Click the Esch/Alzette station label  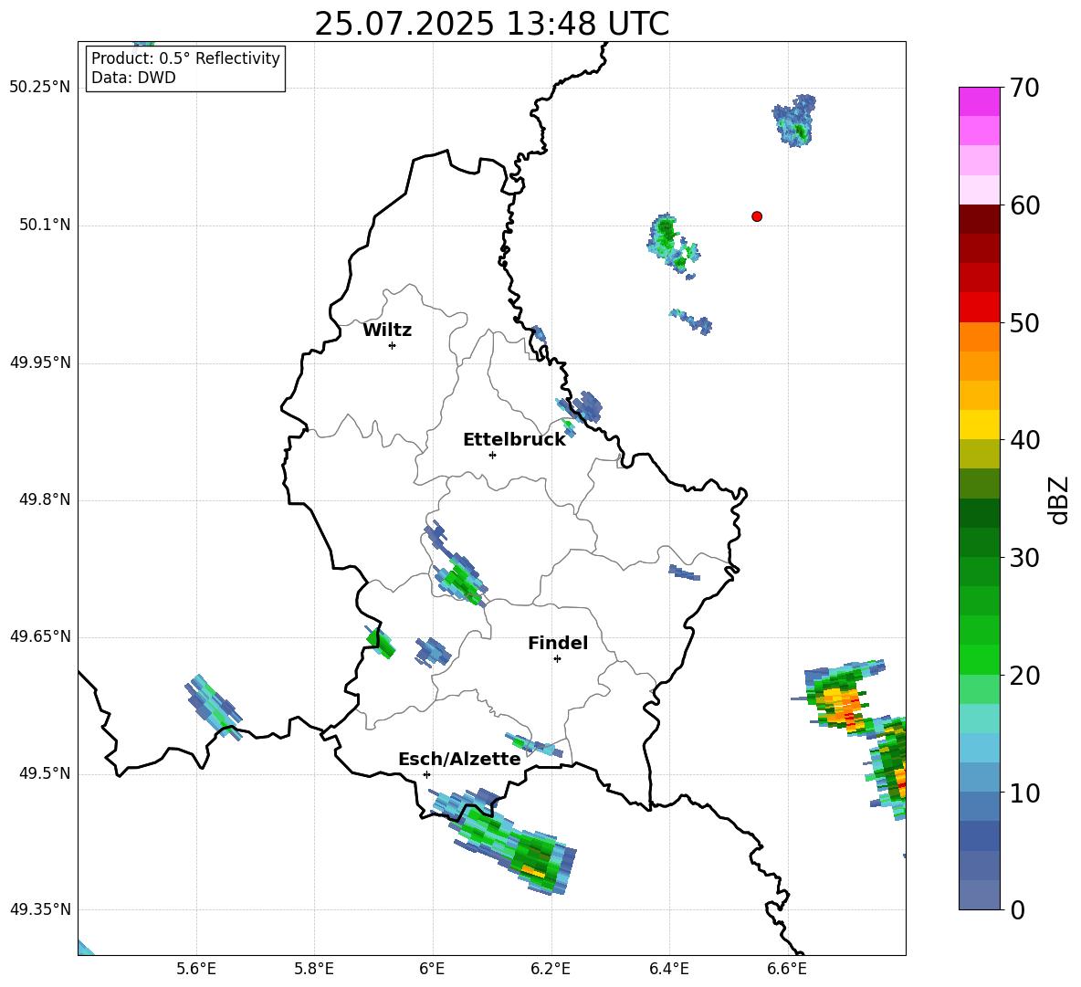click(x=459, y=760)
